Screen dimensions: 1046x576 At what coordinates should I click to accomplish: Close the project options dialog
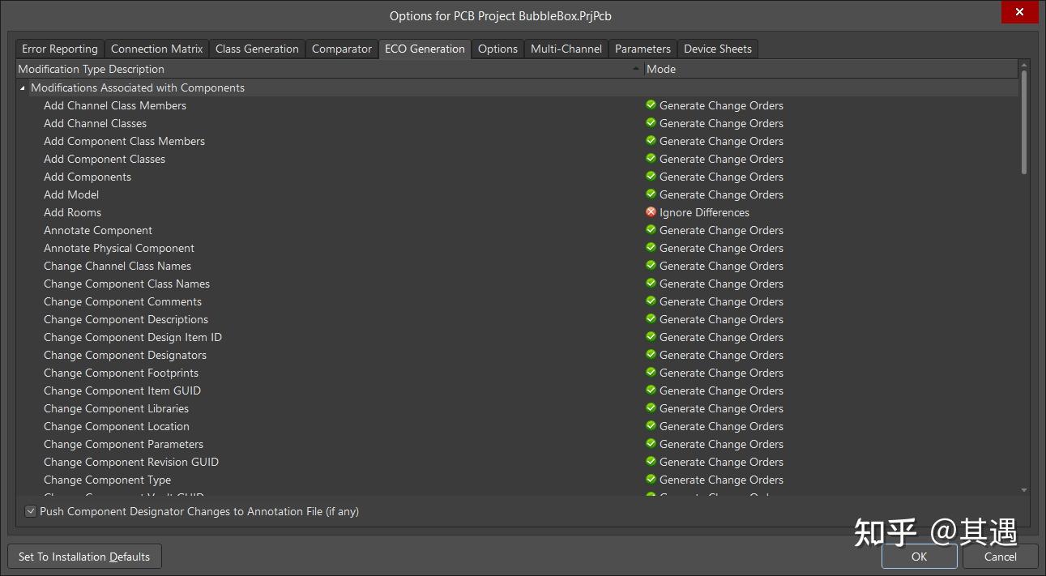[1020, 12]
